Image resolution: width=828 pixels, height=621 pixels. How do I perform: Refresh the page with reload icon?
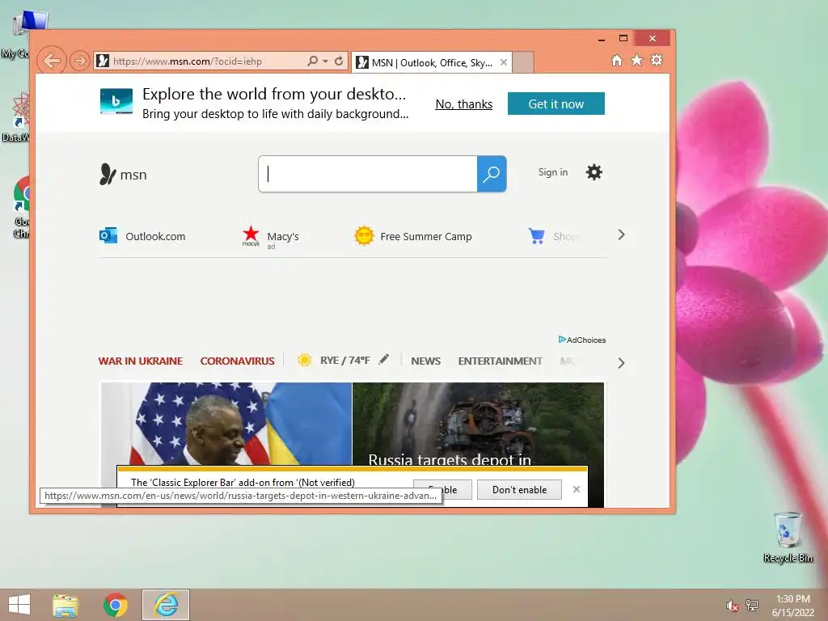coord(339,61)
